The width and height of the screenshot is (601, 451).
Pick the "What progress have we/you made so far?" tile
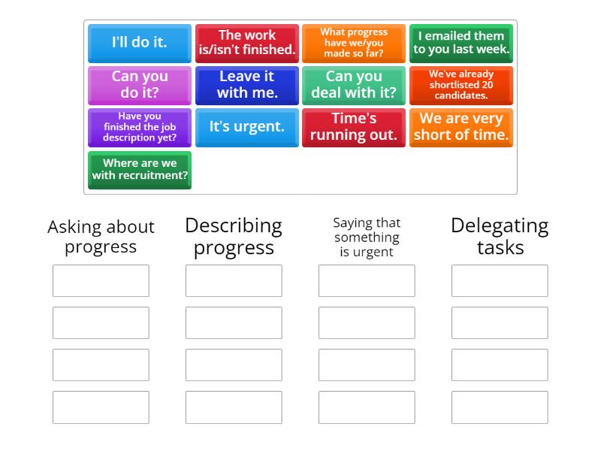(x=354, y=43)
